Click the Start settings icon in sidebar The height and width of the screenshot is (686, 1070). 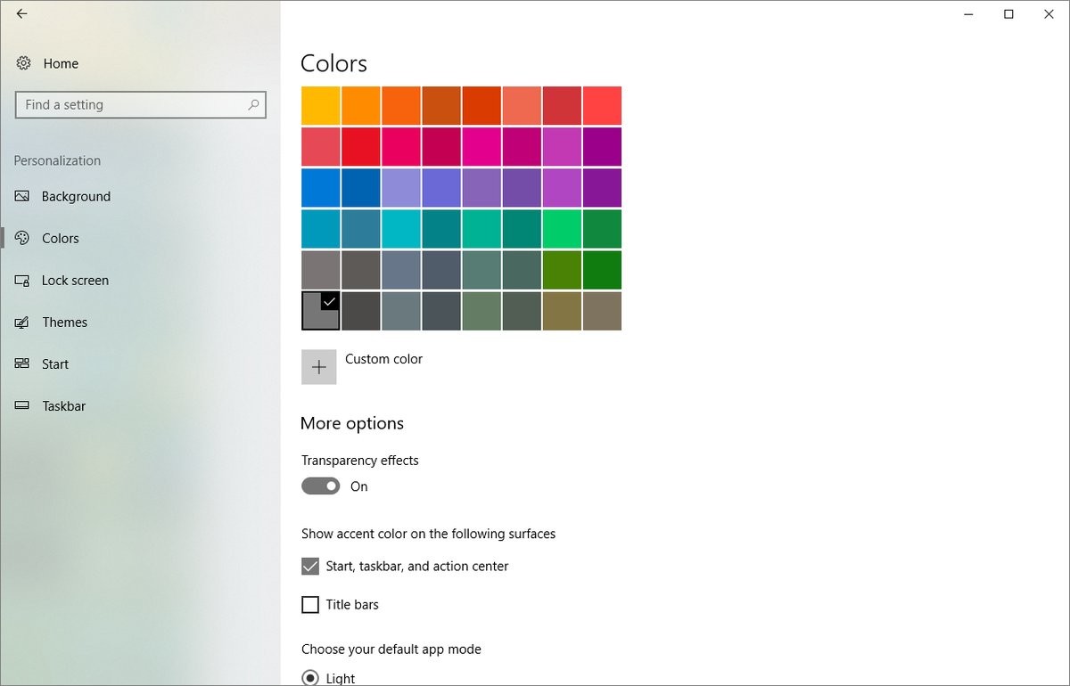(x=22, y=363)
